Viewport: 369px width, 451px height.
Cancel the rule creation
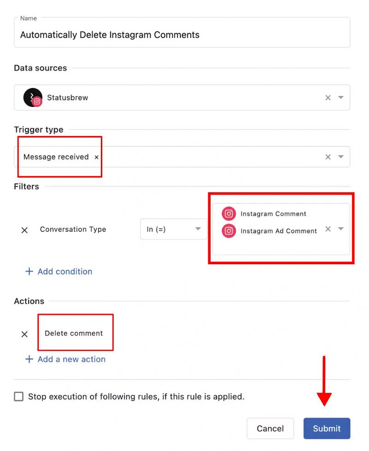(270, 428)
